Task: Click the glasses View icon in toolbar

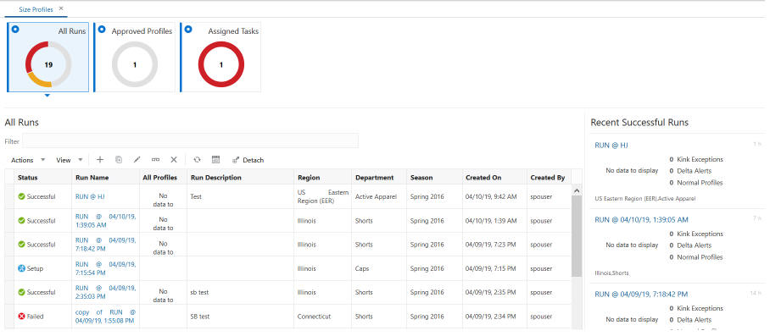Action: click(x=156, y=160)
